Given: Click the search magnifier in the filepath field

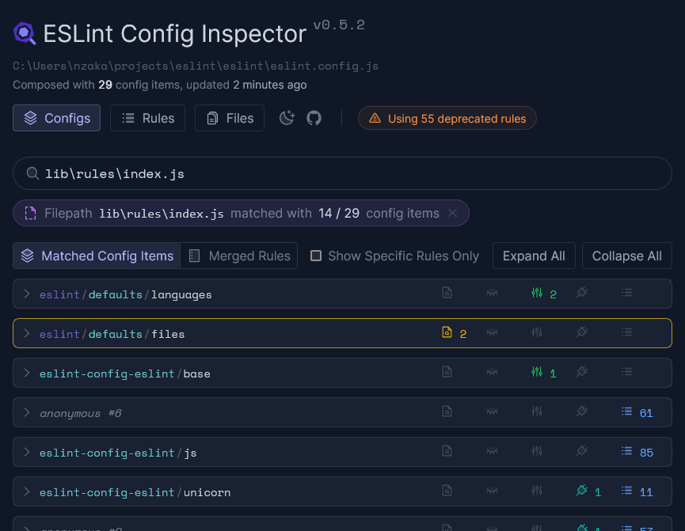Looking at the screenshot, I should (x=32, y=173).
